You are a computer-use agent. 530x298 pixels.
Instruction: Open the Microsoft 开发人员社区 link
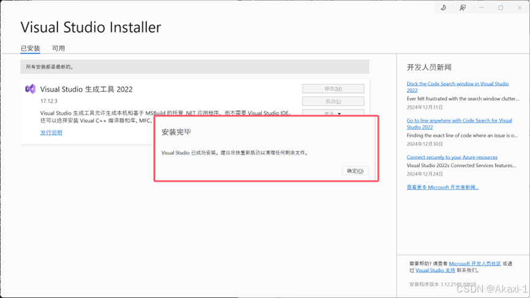pyautogui.click(x=475, y=264)
